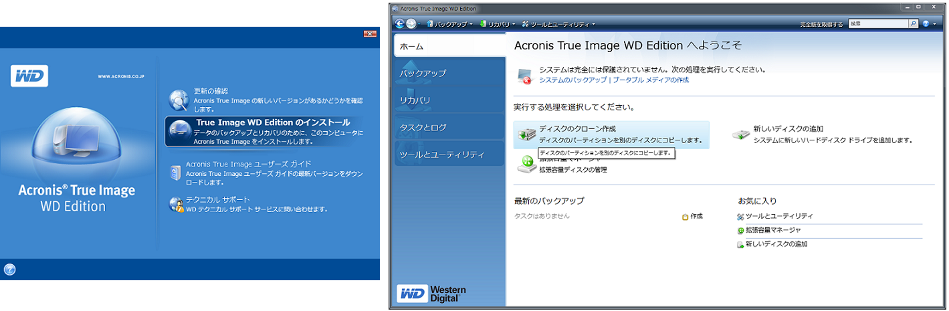Click the 作成 link under latest backups
The height and width of the screenshot is (311, 949).
tap(696, 217)
